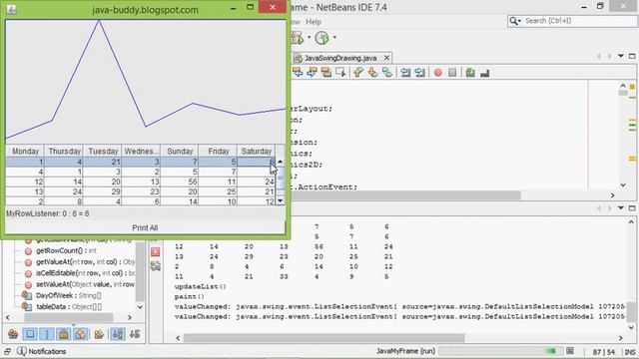
Task: Select setValueAt method in Navigator
Action: coord(80,284)
